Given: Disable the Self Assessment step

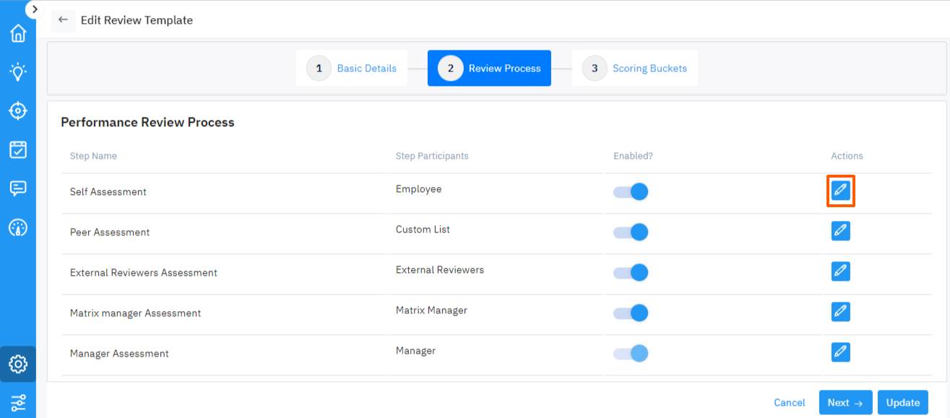Looking at the screenshot, I should tap(630, 191).
